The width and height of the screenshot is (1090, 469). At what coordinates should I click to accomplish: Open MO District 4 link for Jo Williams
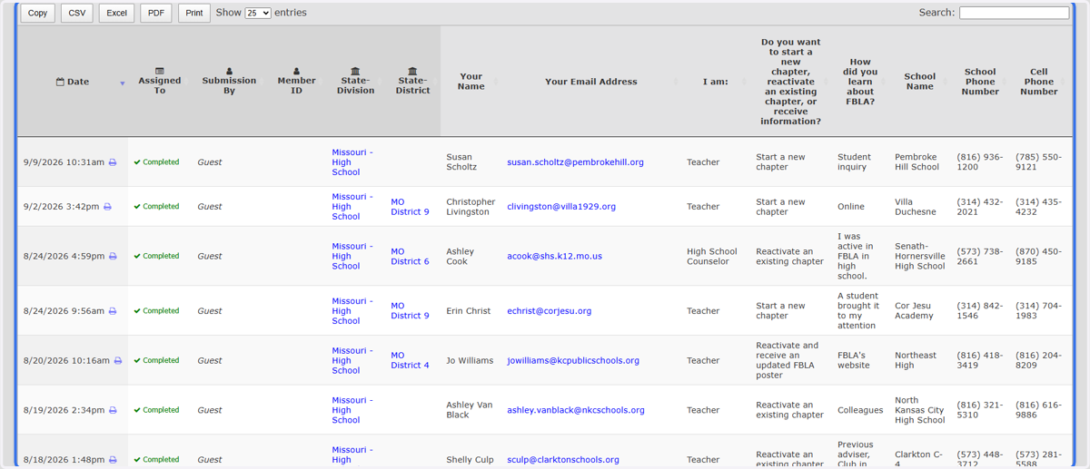point(410,361)
